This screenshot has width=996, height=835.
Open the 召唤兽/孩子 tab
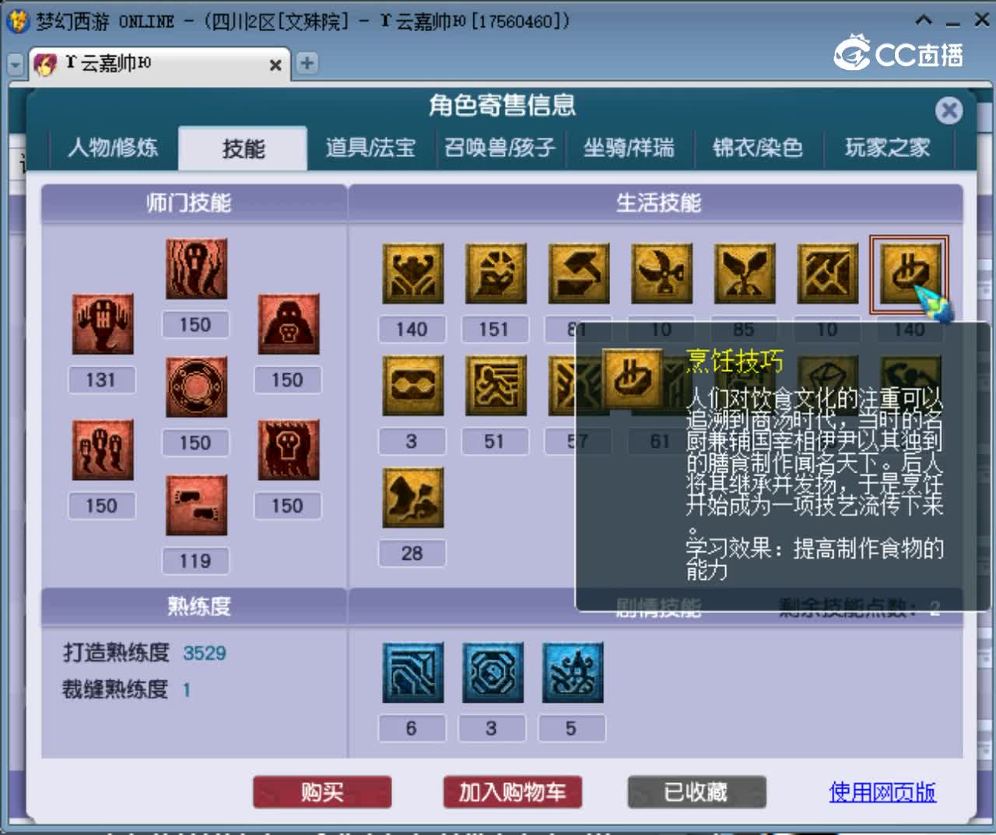coord(500,148)
